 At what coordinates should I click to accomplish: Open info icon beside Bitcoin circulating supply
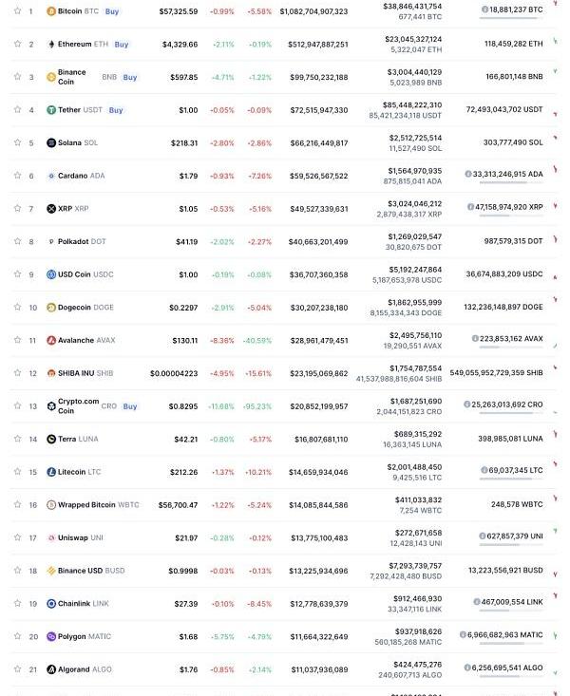click(x=485, y=9)
